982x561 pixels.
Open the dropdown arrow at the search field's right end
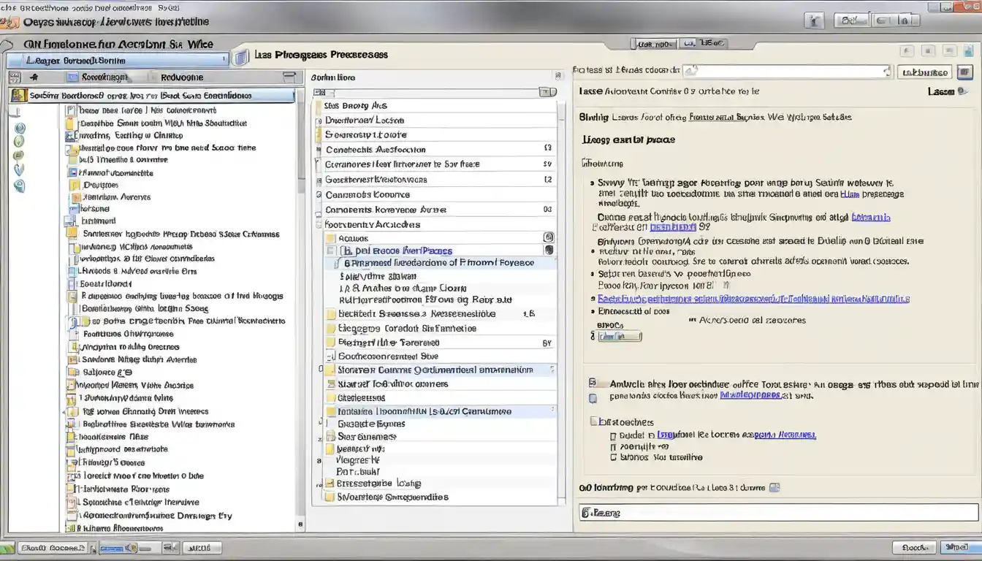tap(888, 72)
